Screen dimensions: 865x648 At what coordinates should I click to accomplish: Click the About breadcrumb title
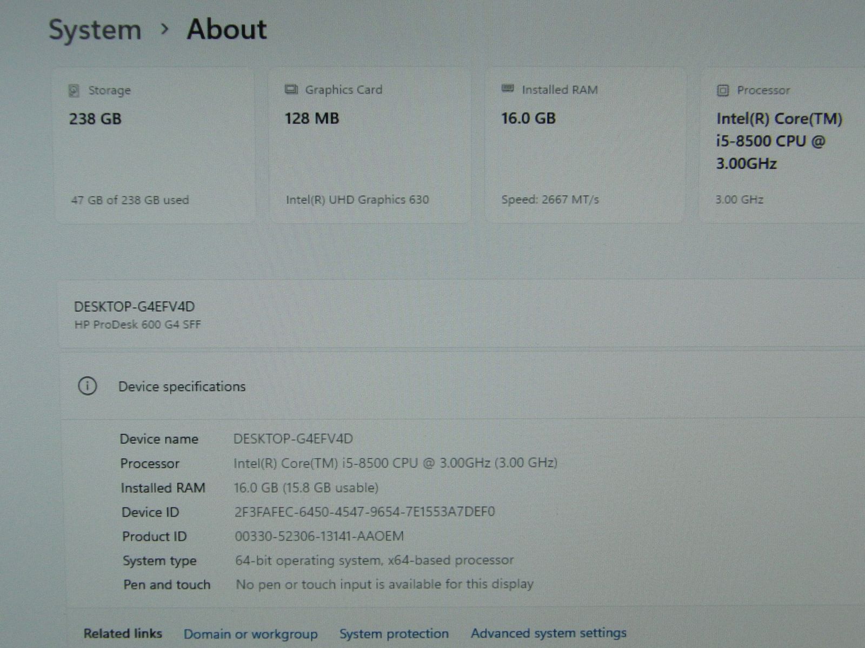point(227,29)
